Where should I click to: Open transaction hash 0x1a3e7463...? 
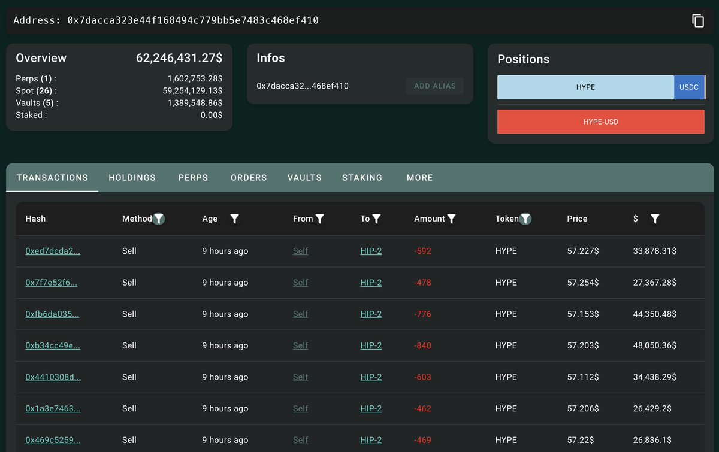point(53,408)
